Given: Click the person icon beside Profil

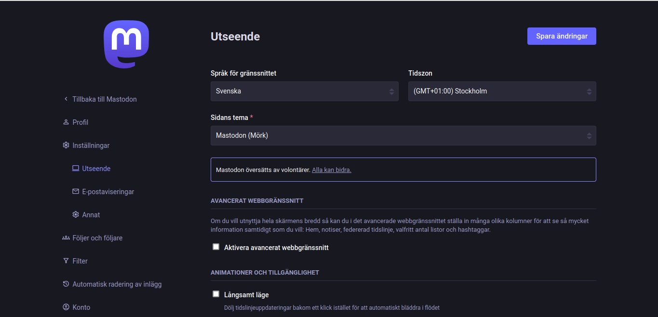Looking at the screenshot, I should [66, 122].
